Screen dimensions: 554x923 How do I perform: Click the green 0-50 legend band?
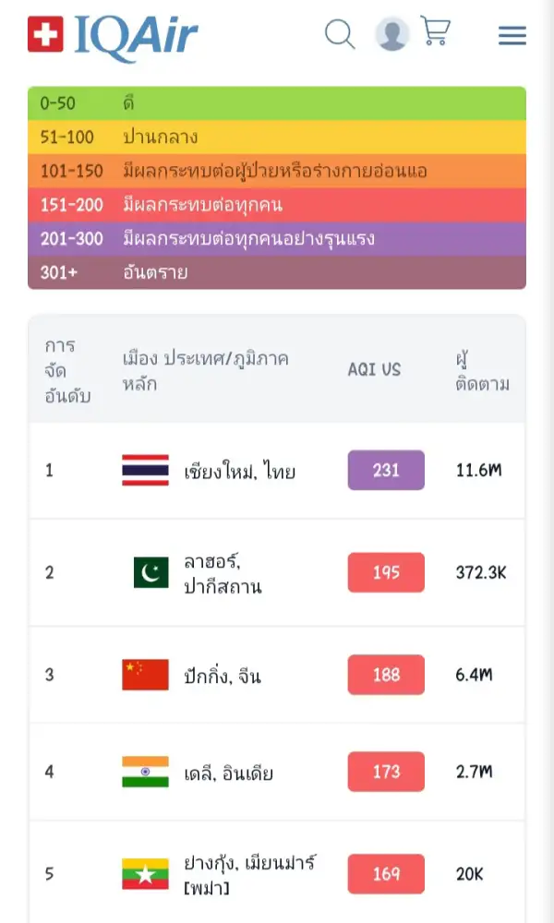tap(277, 103)
